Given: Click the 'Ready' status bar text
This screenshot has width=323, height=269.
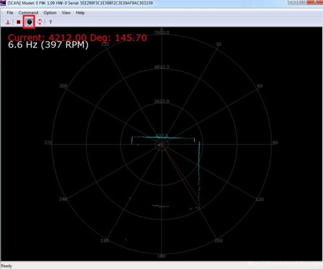Looking at the screenshot, I should [x=6, y=266].
